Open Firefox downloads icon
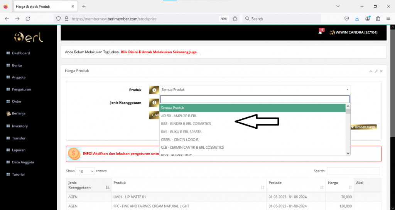Viewport: 395px width, 210px height. tap(357, 18)
